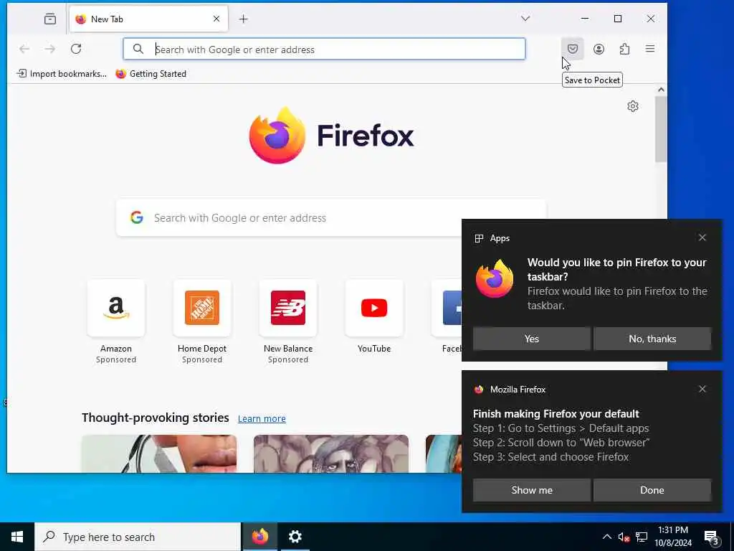Click the Settings gear taskbar icon
734x551 pixels.
point(295,537)
